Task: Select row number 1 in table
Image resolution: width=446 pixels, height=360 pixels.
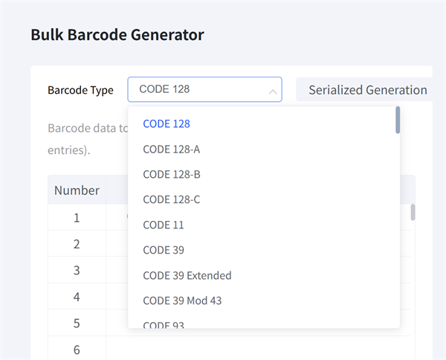Action: (x=77, y=218)
